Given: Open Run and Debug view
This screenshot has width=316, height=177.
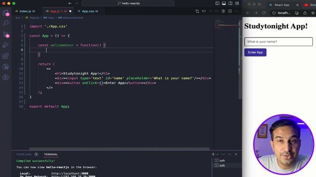Looking at the screenshot, I should coord(5,45).
